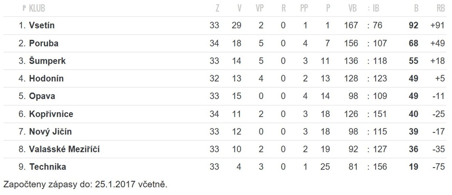Click the Nový Jičín club name

tap(50, 132)
